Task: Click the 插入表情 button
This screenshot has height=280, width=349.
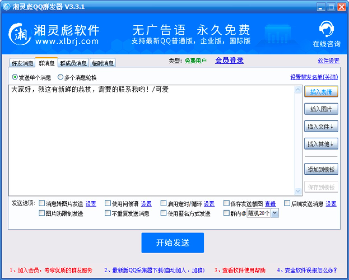Action: [x=321, y=92]
